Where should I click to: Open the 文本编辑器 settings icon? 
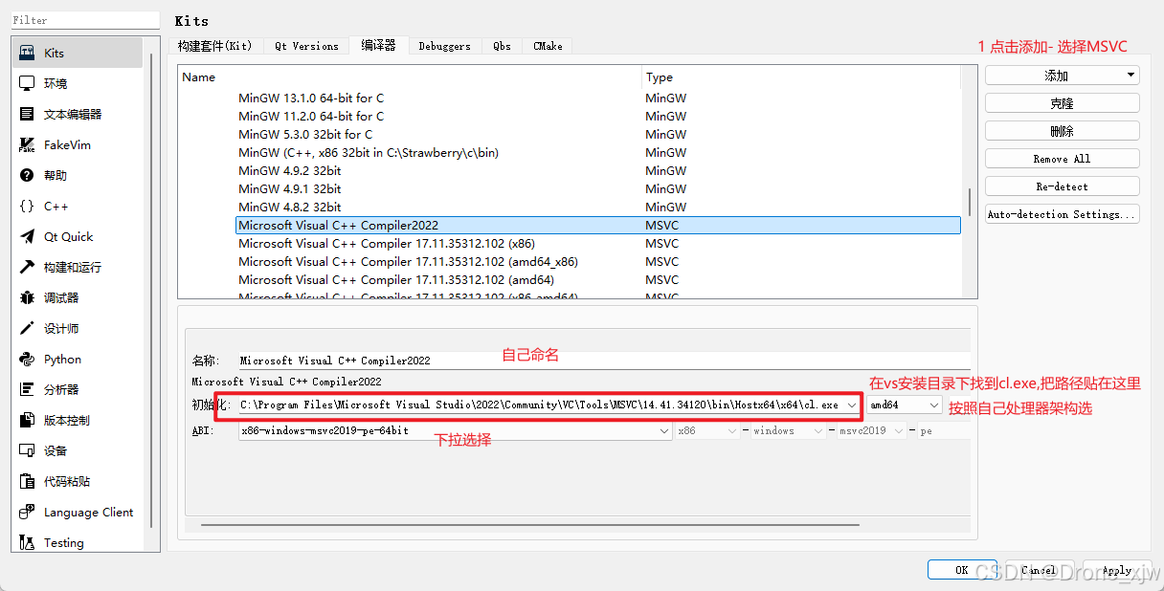[27, 115]
